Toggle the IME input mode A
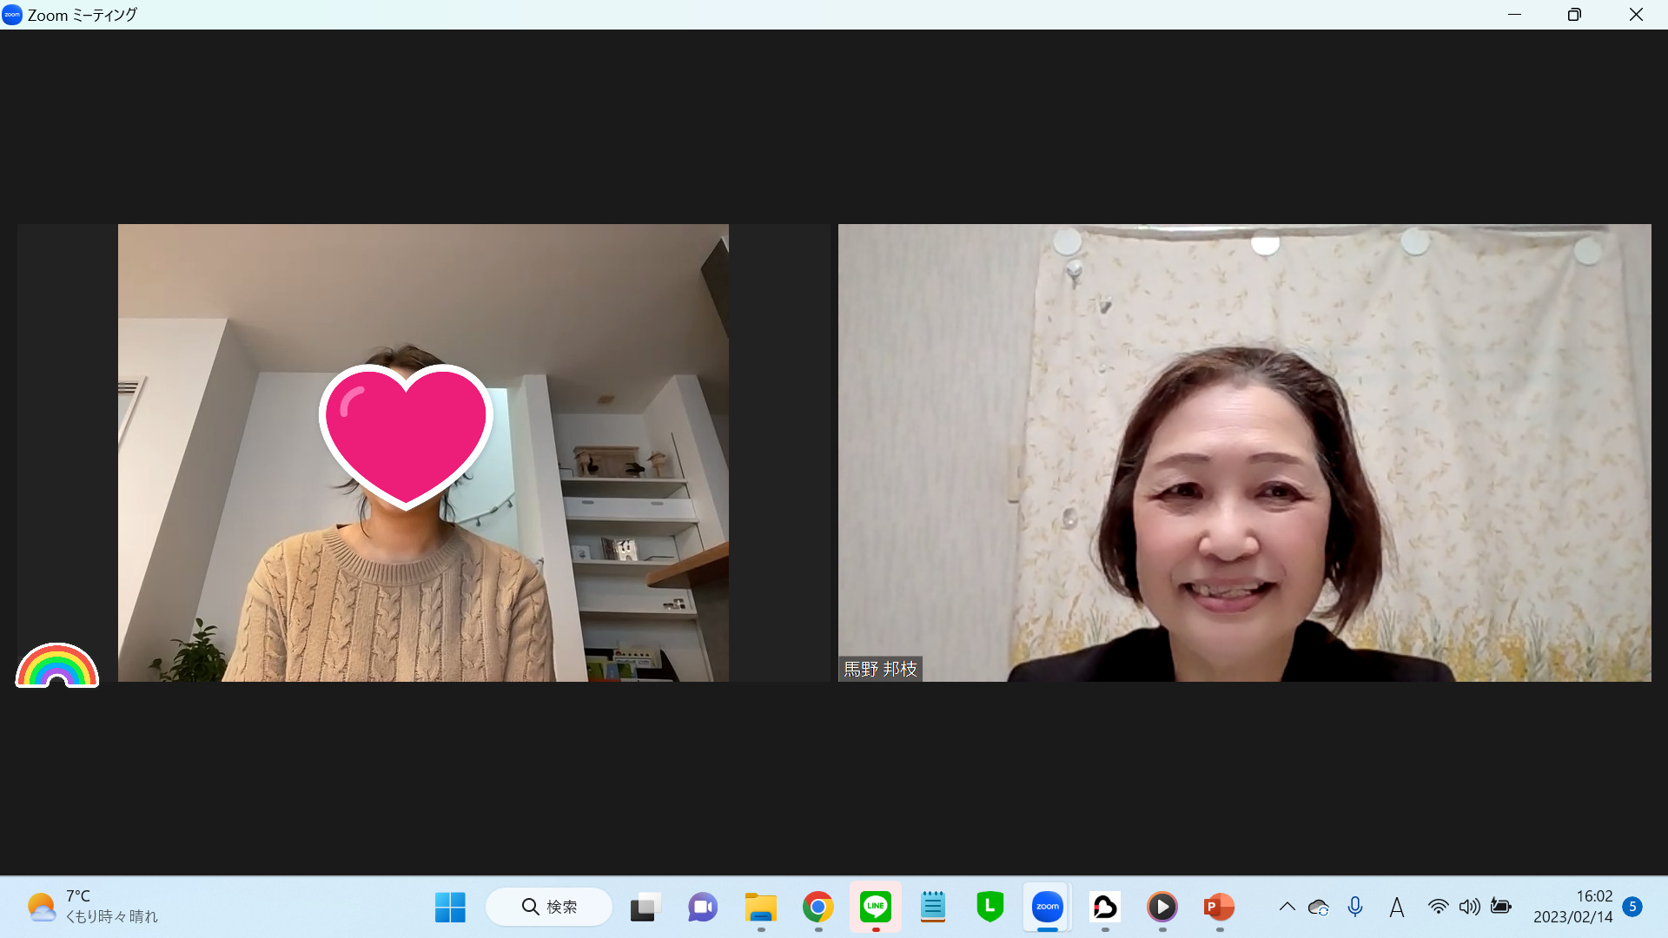Screen dimensions: 1668x938 tap(1396, 907)
